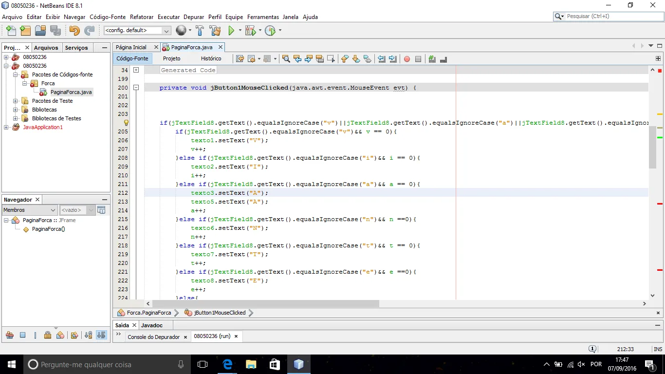Expand the Generated Code fold at line 34
The height and width of the screenshot is (374, 665).
pyautogui.click(x=136, y=70)
